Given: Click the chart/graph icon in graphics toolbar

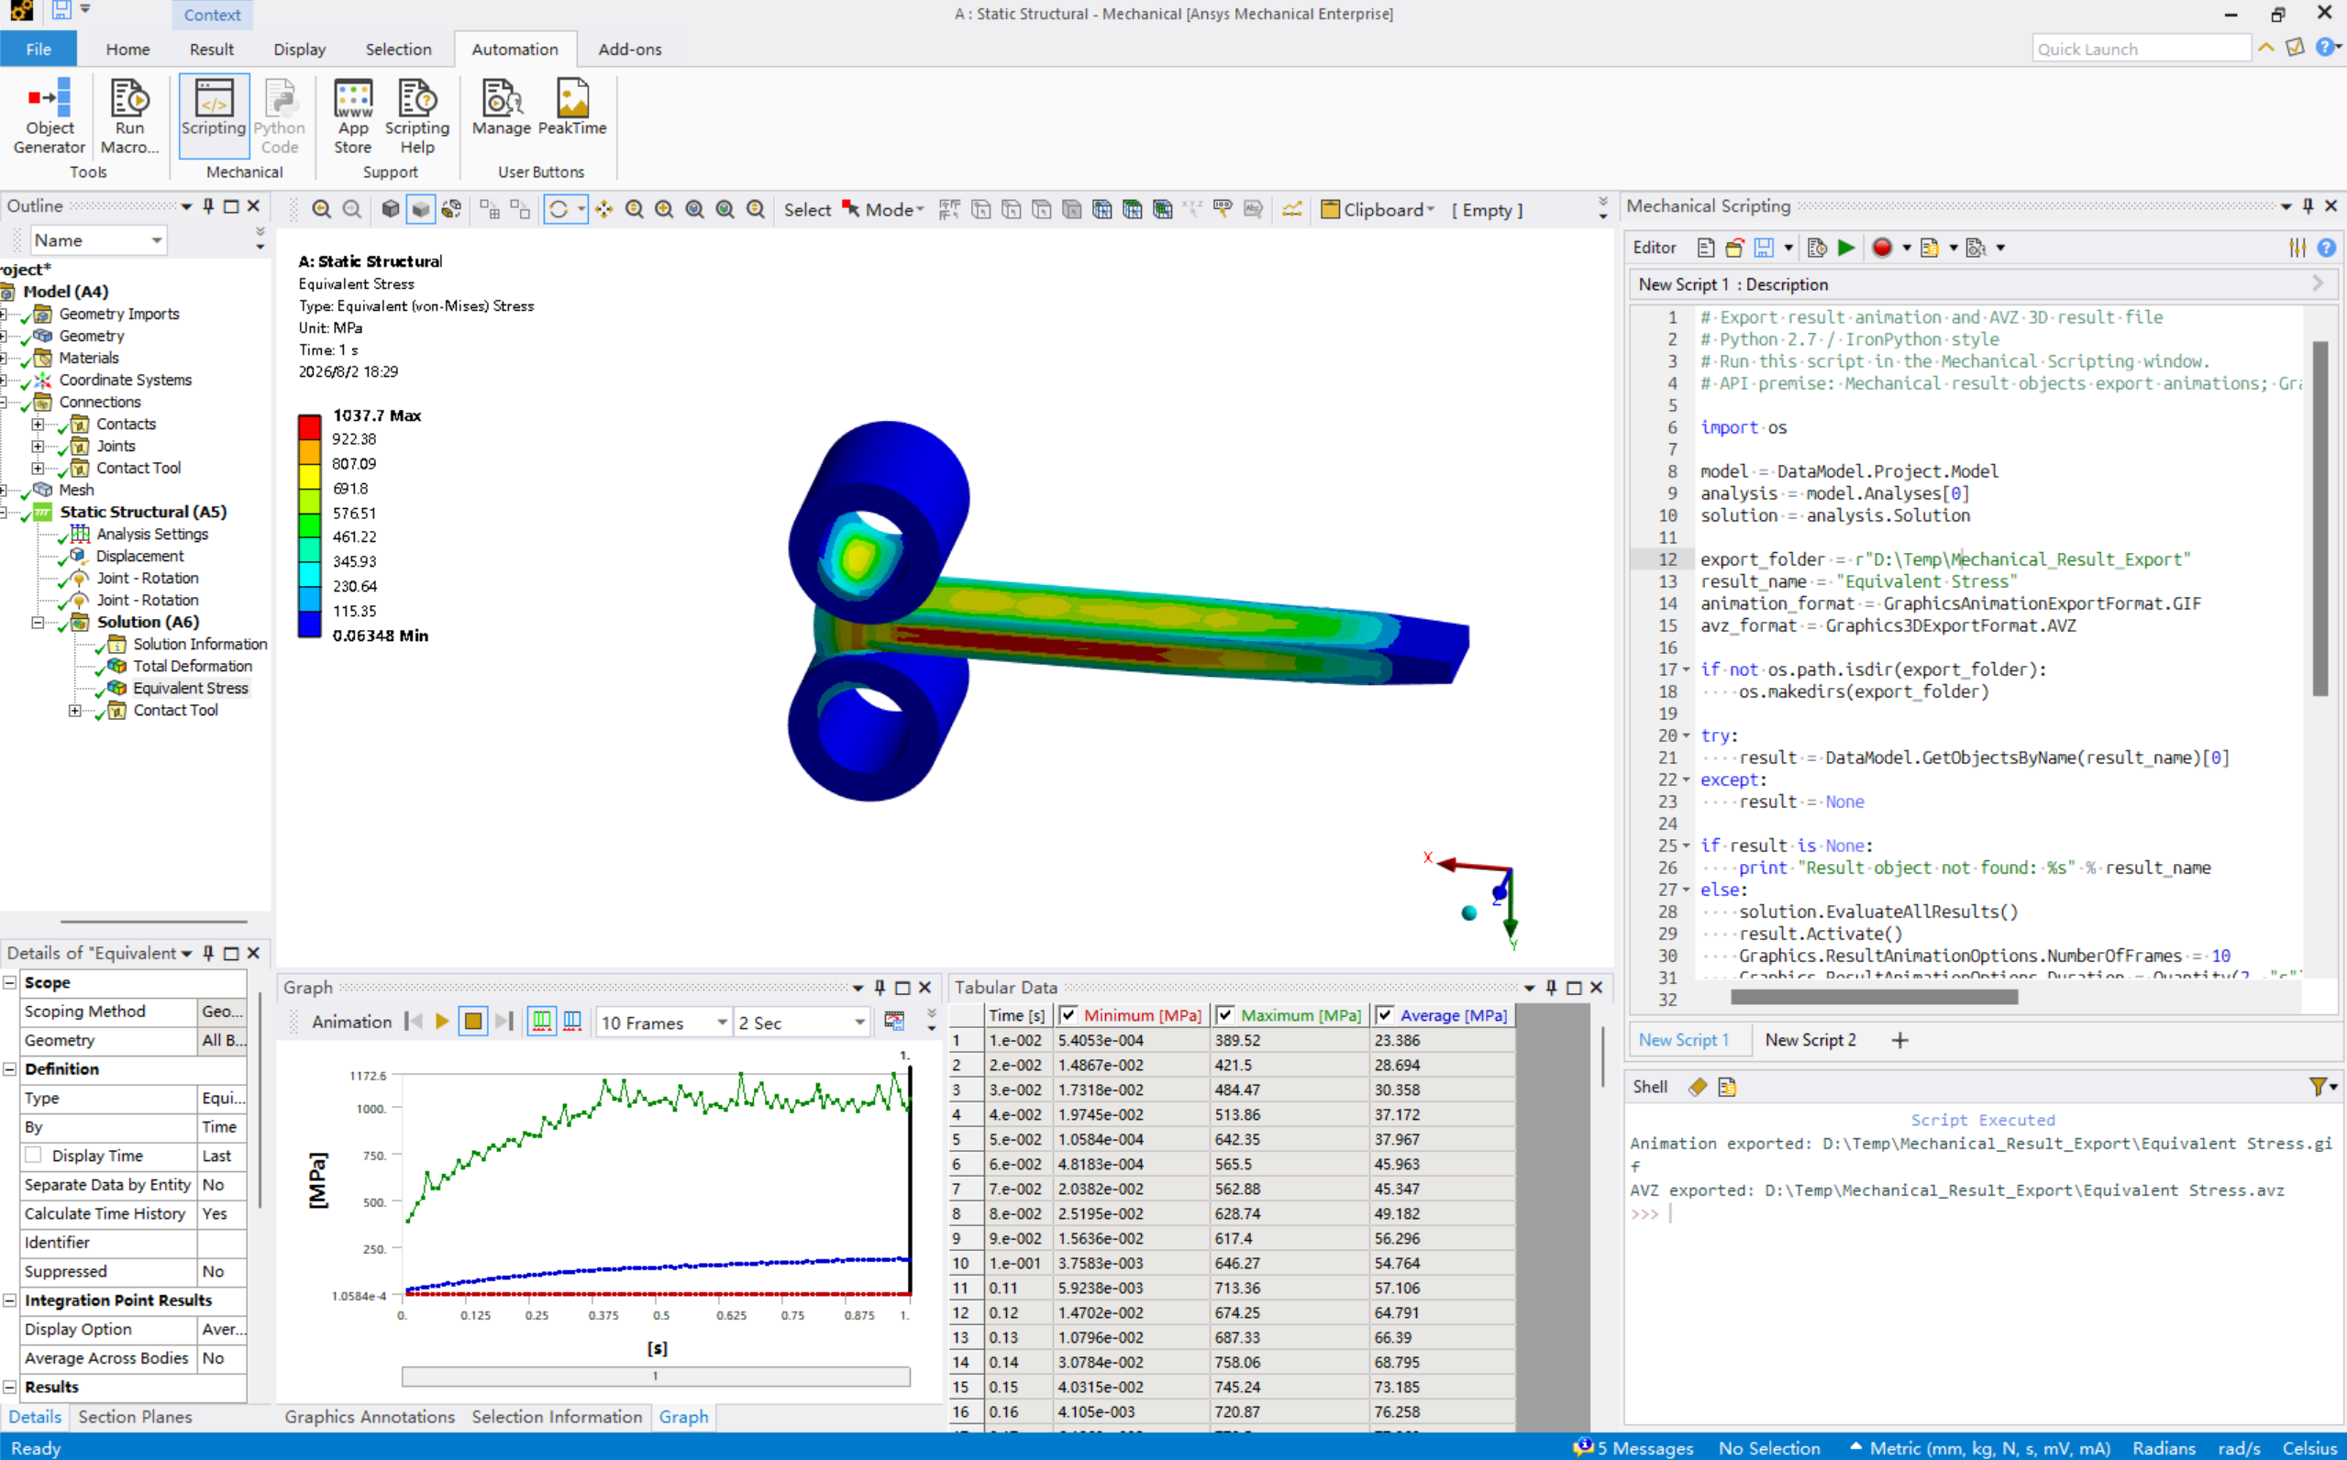Looking at the screenshot, I should point(1291,209).
